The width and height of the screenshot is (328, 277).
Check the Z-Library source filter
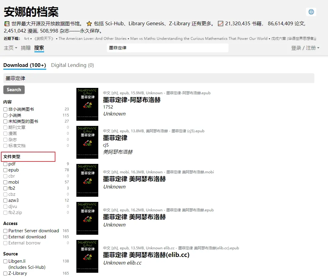pyautogui.click(x=5, y=273)
